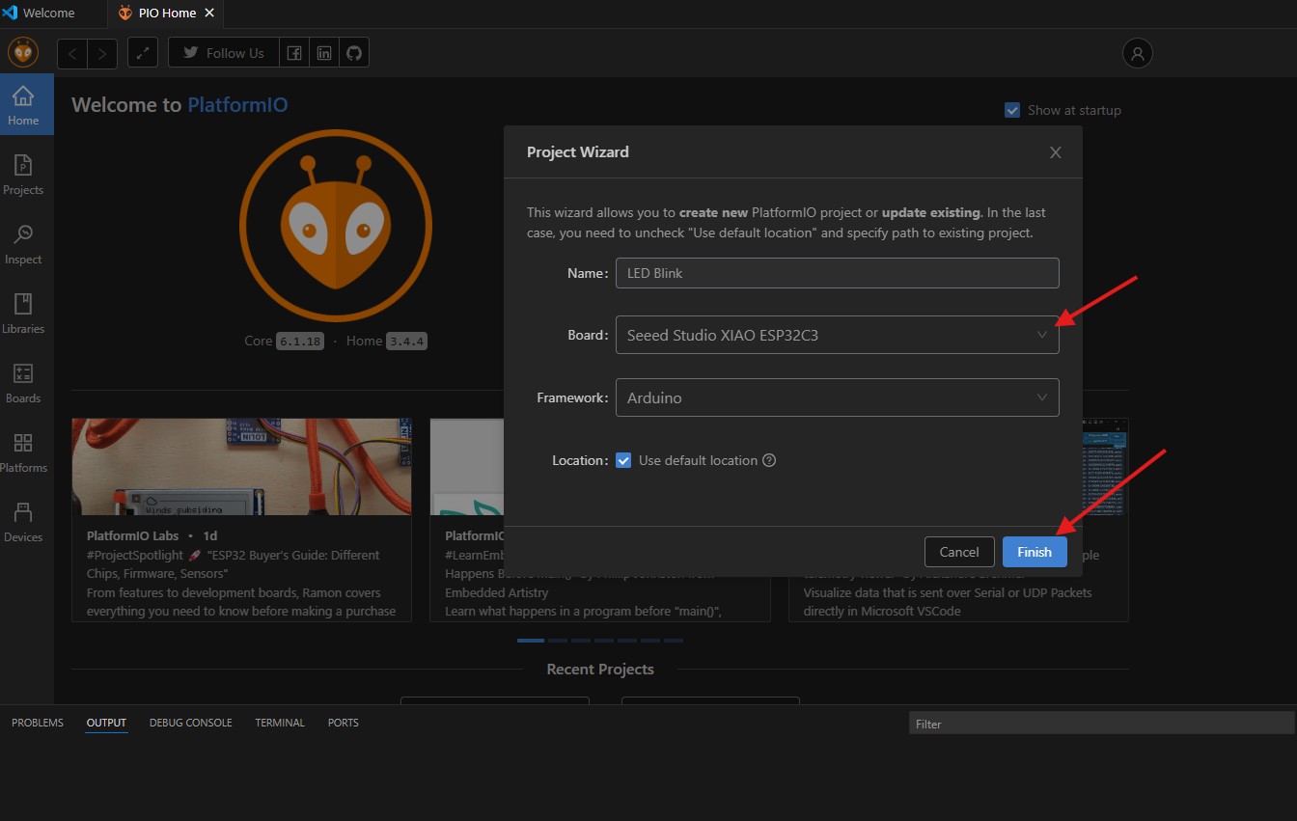This screenshot has height=821, width=1297.
Task: Click the PlatformIO link in welcome heading
Action: pos(237,105)
